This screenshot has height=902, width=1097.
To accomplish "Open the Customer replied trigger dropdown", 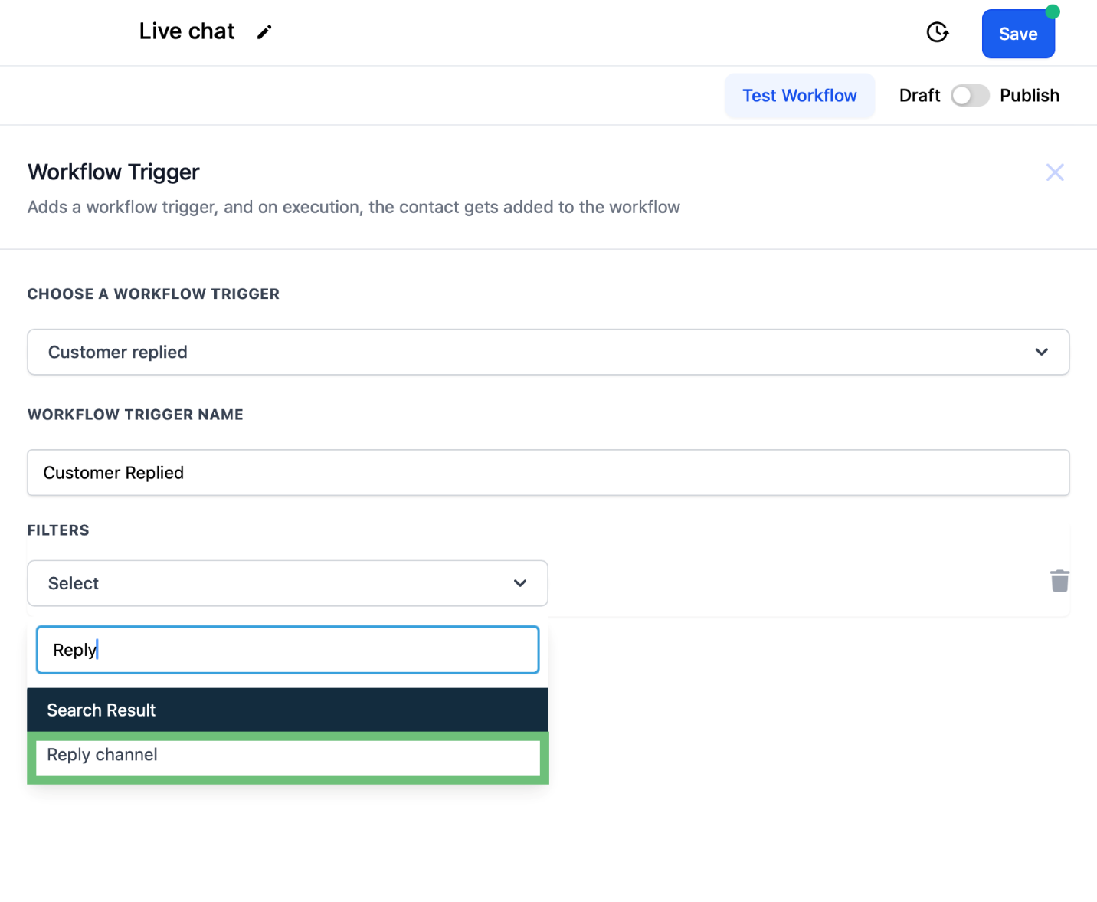I will pos(548,352).
